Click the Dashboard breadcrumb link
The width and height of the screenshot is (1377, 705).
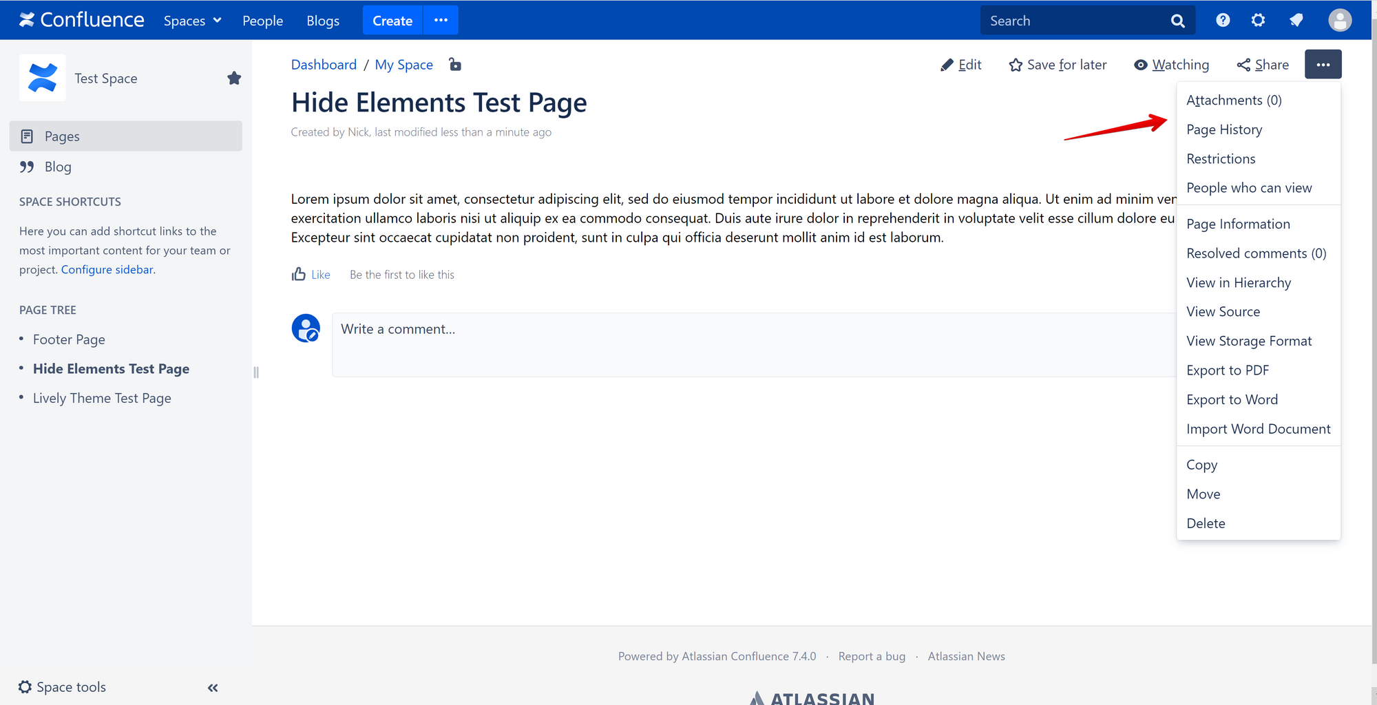(x=324, y=65)
